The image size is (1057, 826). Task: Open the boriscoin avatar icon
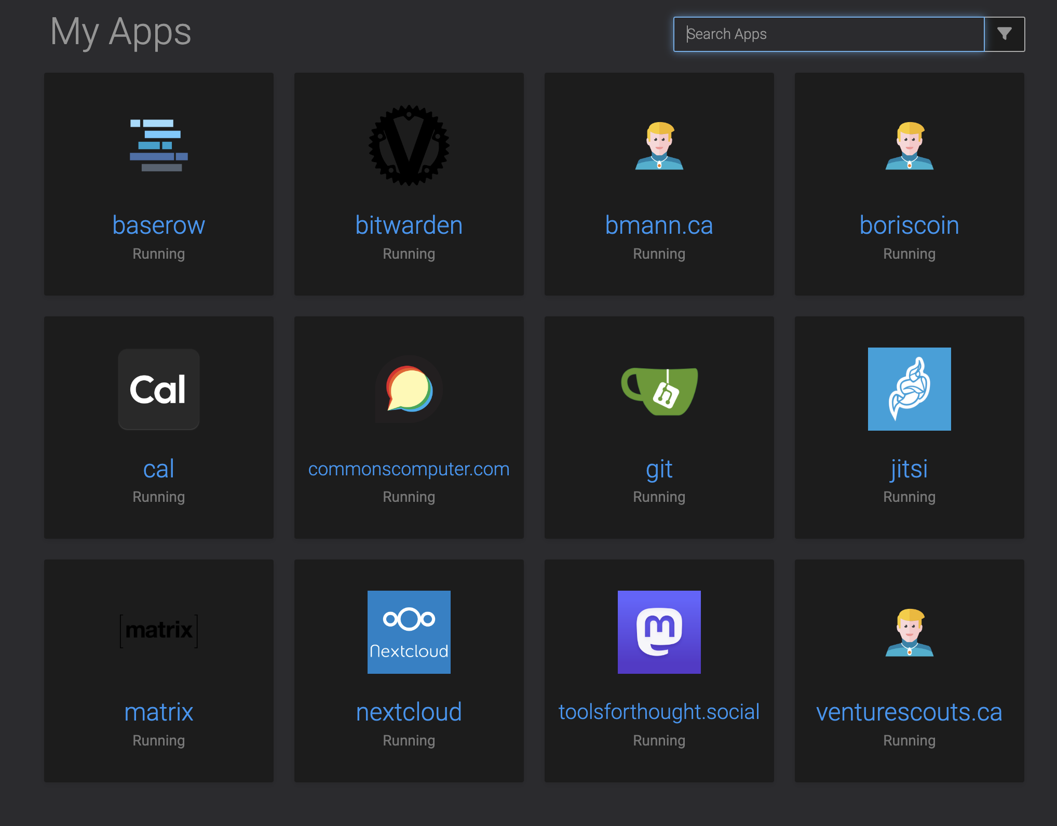click(x=910, y=145)
